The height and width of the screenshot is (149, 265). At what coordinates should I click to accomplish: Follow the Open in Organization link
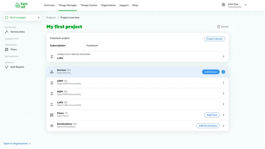click(17, 143)
